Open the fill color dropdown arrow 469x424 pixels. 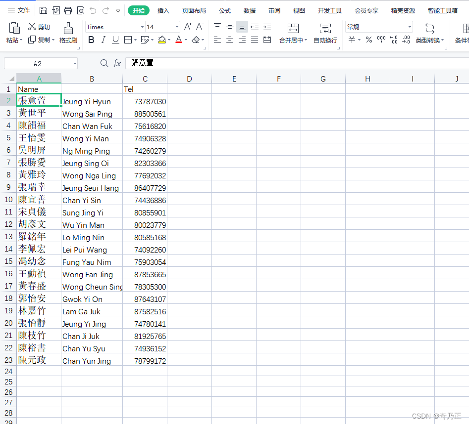[x=169, y=40]
